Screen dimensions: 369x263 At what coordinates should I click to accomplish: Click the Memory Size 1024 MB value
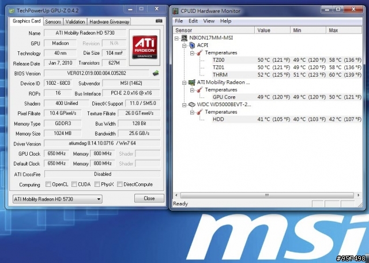pos(63,133)
